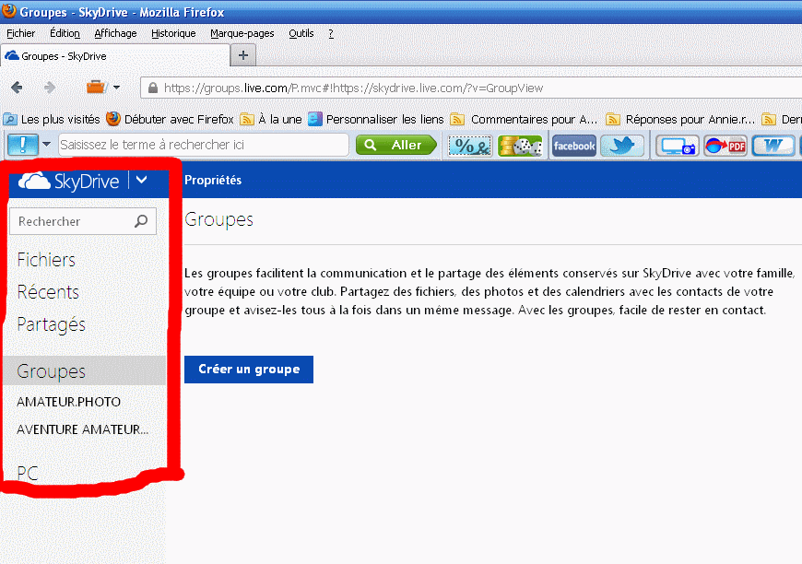Click the convert to PDF toolbar icon
The image size is (802, 564).
point(725,146)
